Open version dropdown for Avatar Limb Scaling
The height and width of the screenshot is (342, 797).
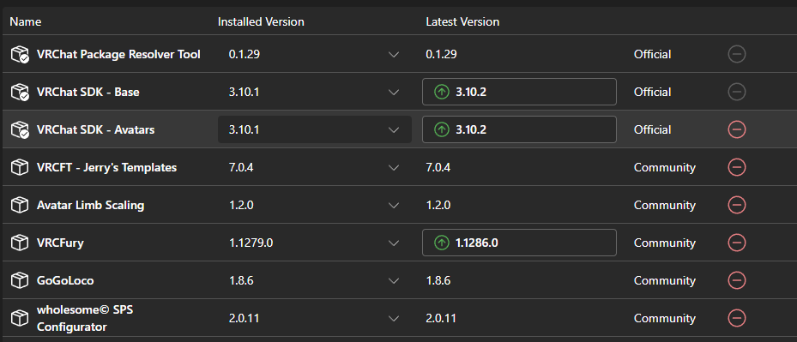pyautogui.click(x=394, y=206)
